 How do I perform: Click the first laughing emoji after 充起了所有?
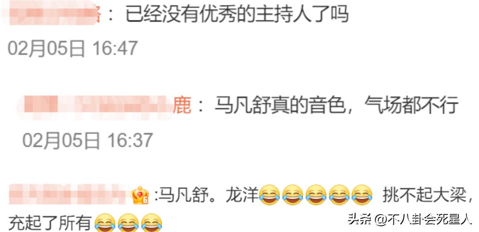tap(105, 223)
